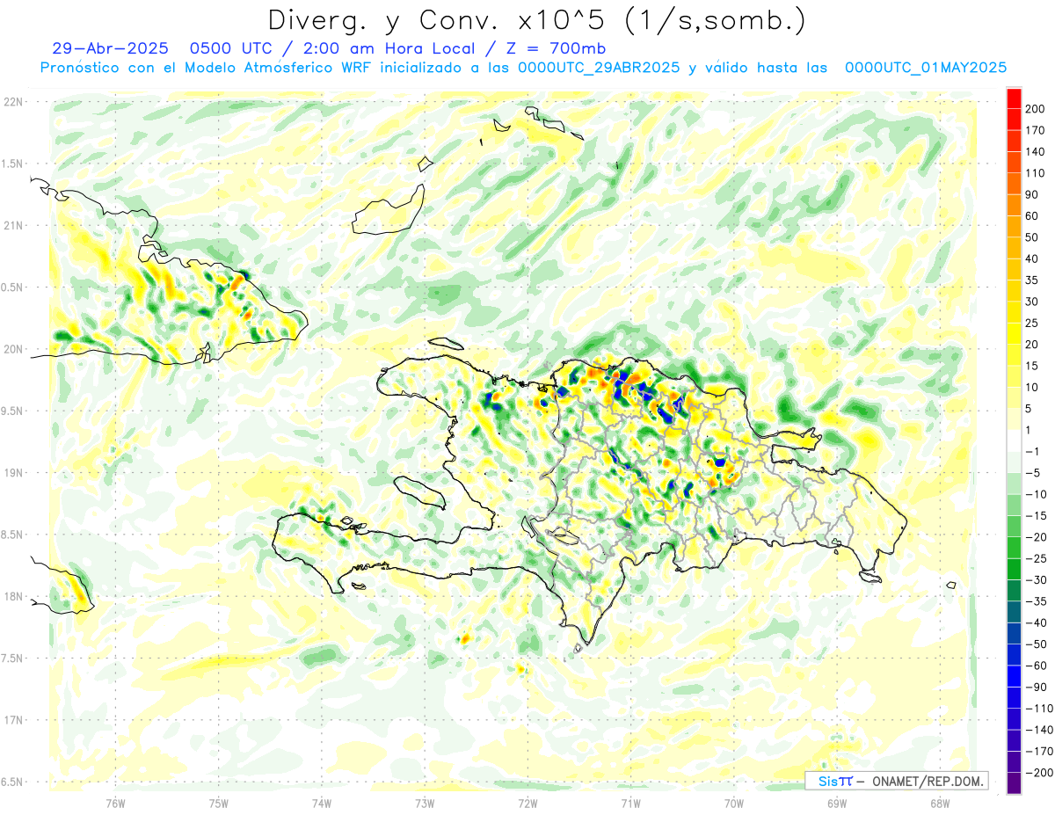The width and height of the screenshot is (1055, 815).
Task: Click the "7.5N" latitude label
Action: coord(13,659)
